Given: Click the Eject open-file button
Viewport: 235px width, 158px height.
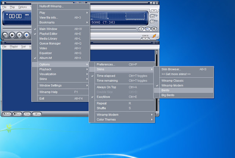Looking at the screenshot, I should [141, 29].
